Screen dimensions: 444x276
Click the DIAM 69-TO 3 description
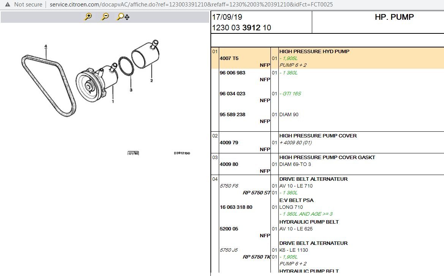(x=295, y=164)
